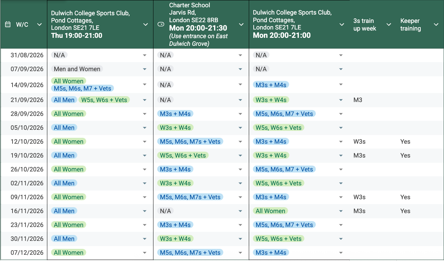Expand the Charter School dropdown arrow for 19/10/2026
444x261 pixels.
[240, 155]
